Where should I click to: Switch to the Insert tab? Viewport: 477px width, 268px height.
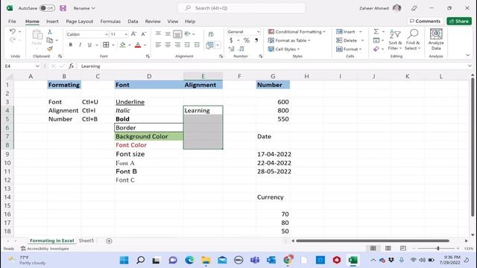tap(52, 22)
